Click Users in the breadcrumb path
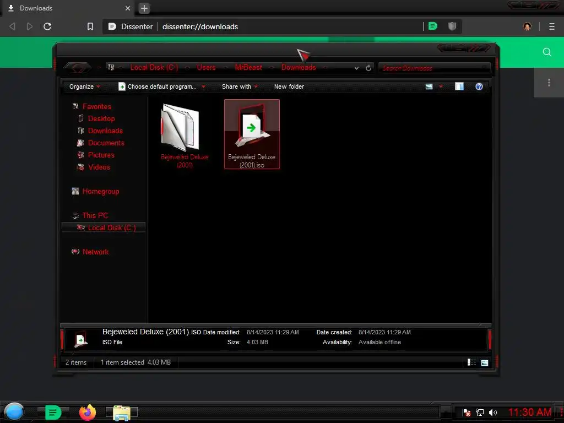 pos(206,67)
